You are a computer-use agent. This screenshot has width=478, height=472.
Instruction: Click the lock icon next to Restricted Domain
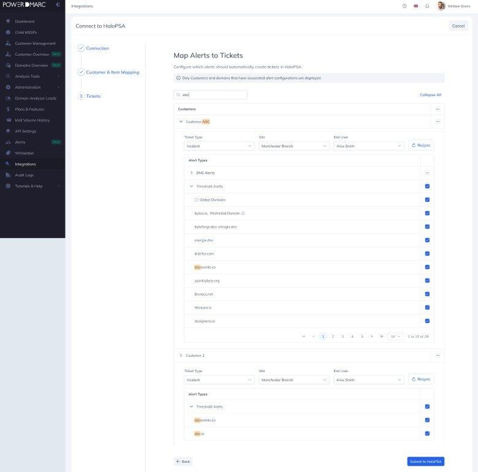pos(243,213)
